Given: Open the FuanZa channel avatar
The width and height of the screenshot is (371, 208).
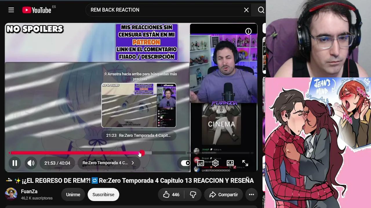Looking at the screenshot, I should click(11, 194).
